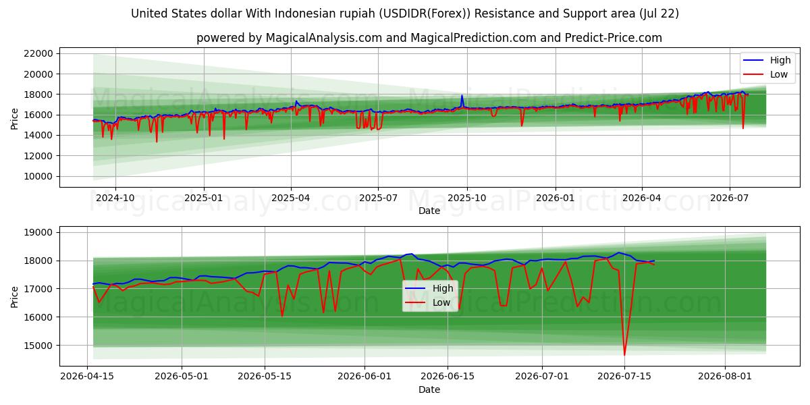Click the 'Price' axis title of top chart
810x405 pixels.
15,117
